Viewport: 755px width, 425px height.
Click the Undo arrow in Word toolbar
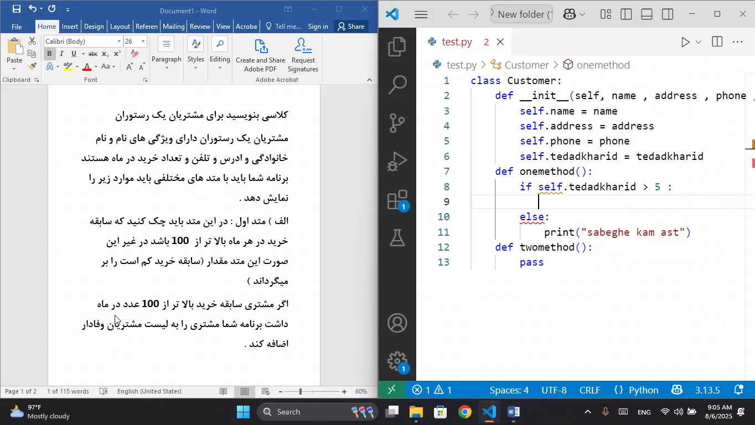(33, 9)
